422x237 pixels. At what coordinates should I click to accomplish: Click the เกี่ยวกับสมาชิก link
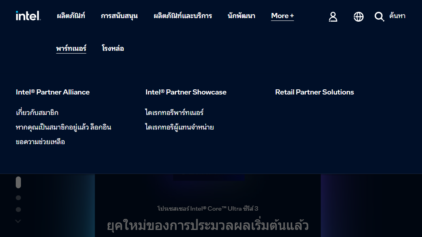pos(37,113)
